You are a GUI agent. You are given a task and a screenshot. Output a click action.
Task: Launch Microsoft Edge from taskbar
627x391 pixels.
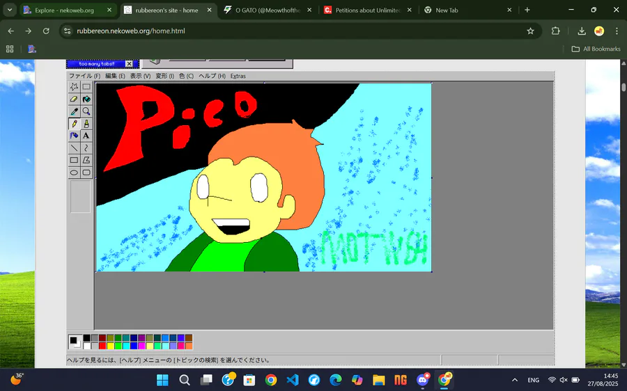tap(336, 380)
